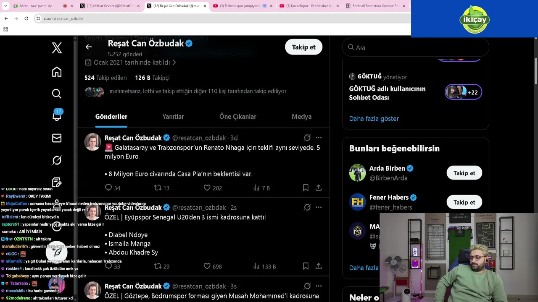Open more options on Göztepe post
The height and width of the screenshot is (302, 538).
[319, 286]
